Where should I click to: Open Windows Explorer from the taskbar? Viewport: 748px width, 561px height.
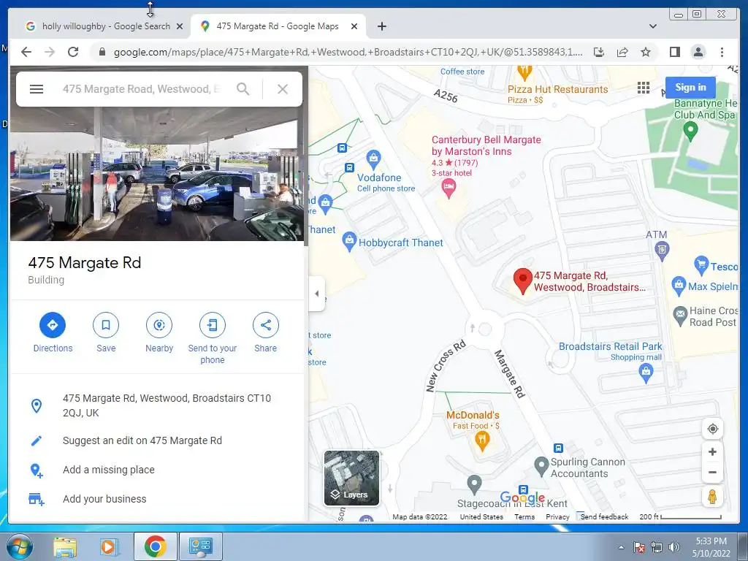pyautogui.click(x=64, y=547)
